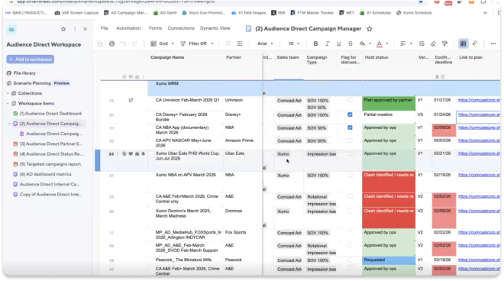Check Flag for discussion on row 34
Screen dimensions: 504x281
point(350,175)
